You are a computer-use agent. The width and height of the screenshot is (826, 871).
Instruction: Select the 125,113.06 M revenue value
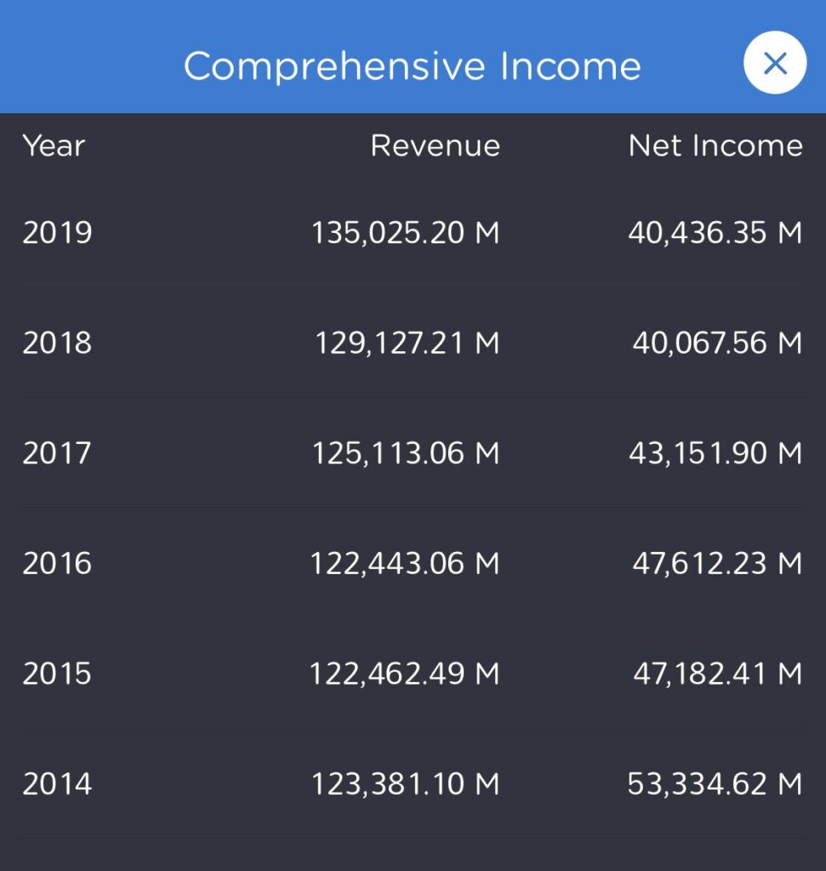click(x=405, y=453)
